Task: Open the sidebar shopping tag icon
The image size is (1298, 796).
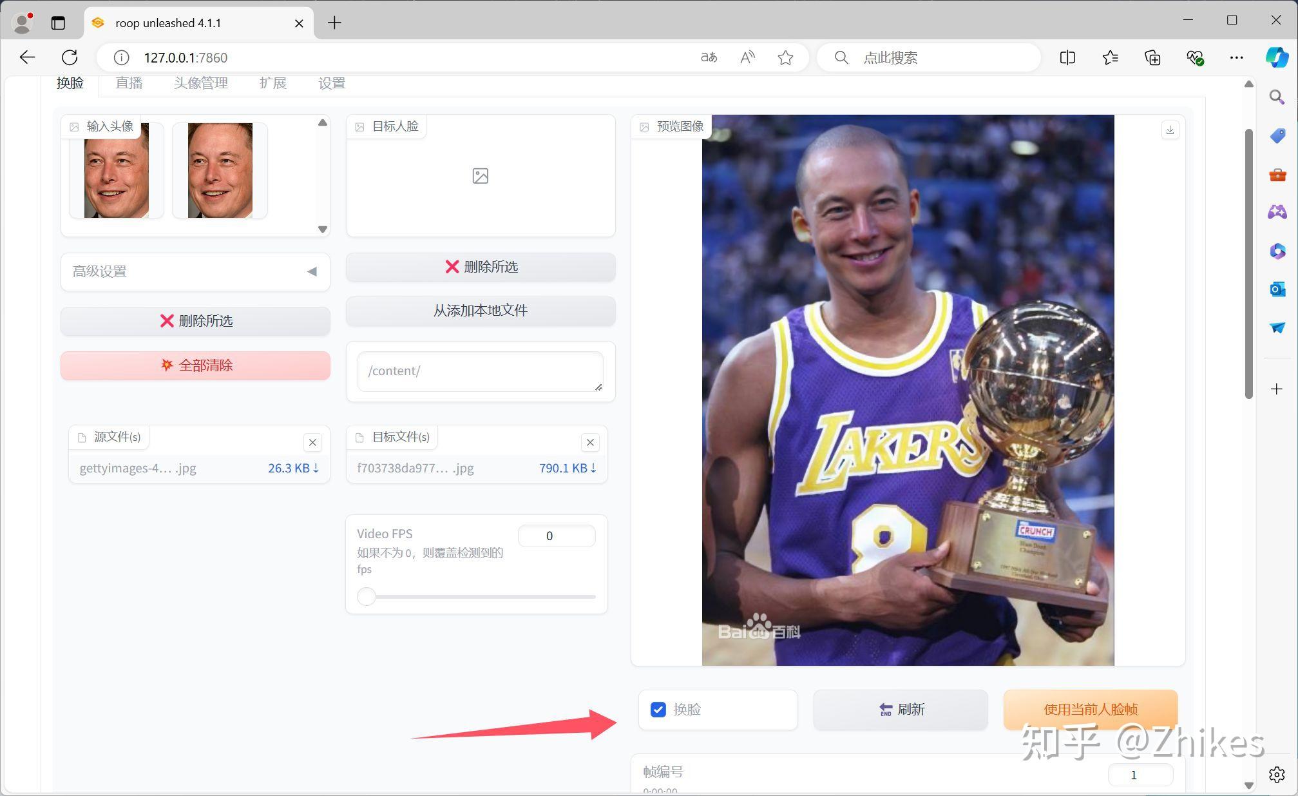Action: click(1277, 135)
